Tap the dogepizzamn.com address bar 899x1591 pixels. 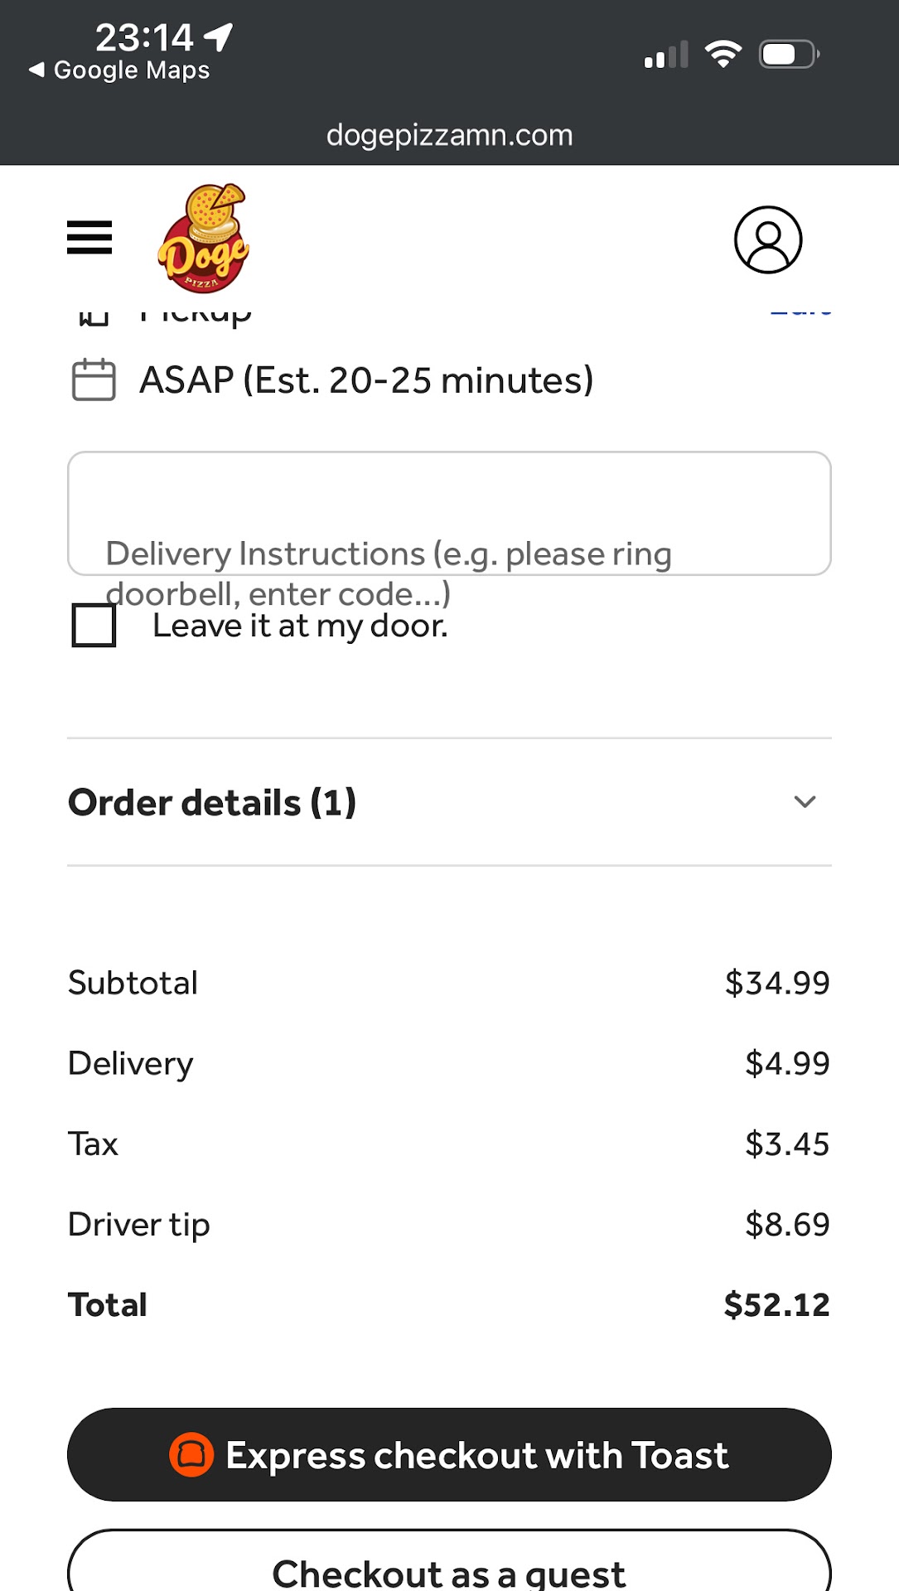coord(449,135)
